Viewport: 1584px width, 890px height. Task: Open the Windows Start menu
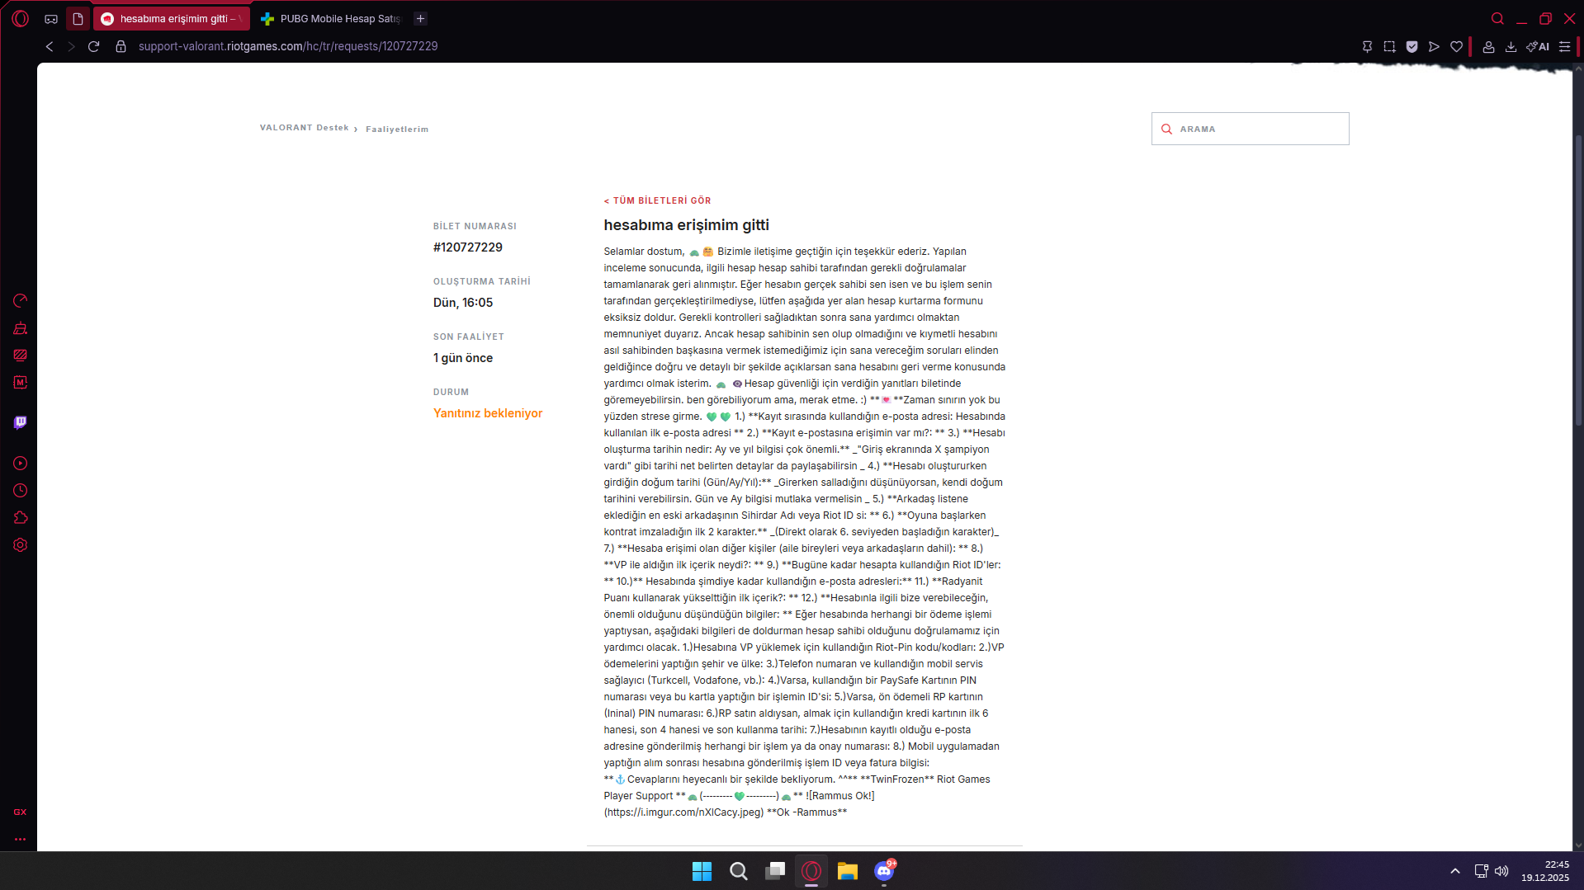coord(702,871)
